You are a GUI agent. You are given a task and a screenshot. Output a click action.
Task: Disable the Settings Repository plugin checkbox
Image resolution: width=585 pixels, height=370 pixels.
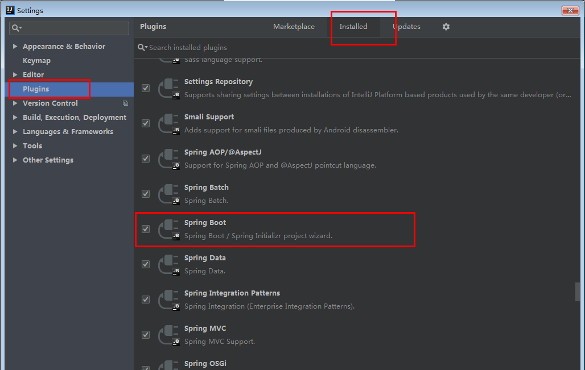[146, 88]
